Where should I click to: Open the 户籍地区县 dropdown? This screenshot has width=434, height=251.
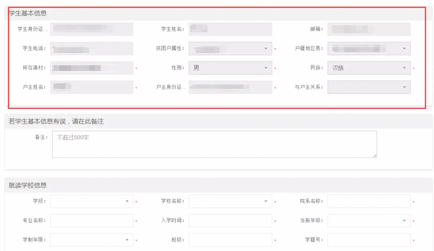point(369,49)
